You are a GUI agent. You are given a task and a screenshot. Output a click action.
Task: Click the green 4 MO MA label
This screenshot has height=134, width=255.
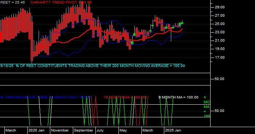pyautogui.click(x=207, y=107)
